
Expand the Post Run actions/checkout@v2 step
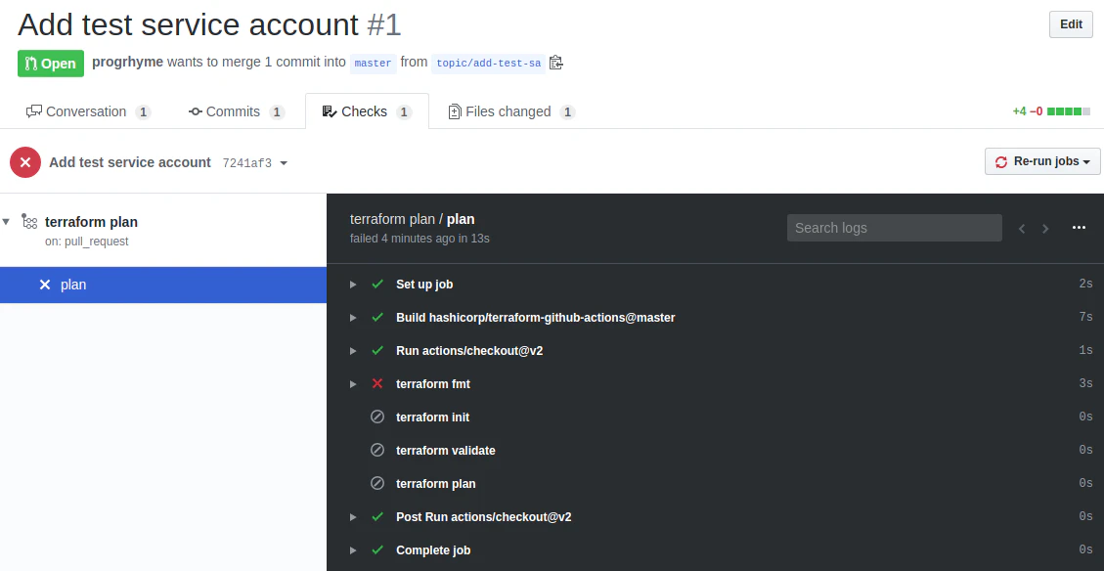point(353,517)
